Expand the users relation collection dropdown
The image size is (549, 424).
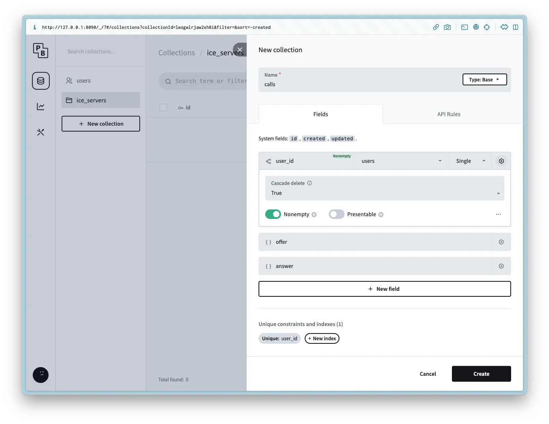coord(401,161)
